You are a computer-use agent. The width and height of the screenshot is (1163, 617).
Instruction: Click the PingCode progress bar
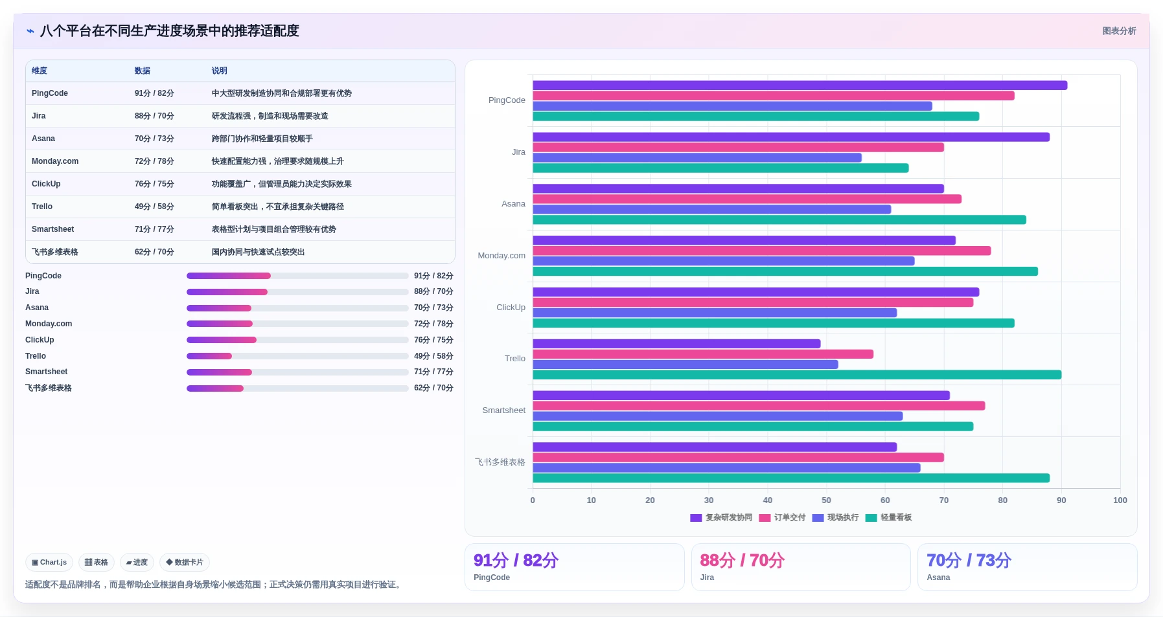coord(297,276)
